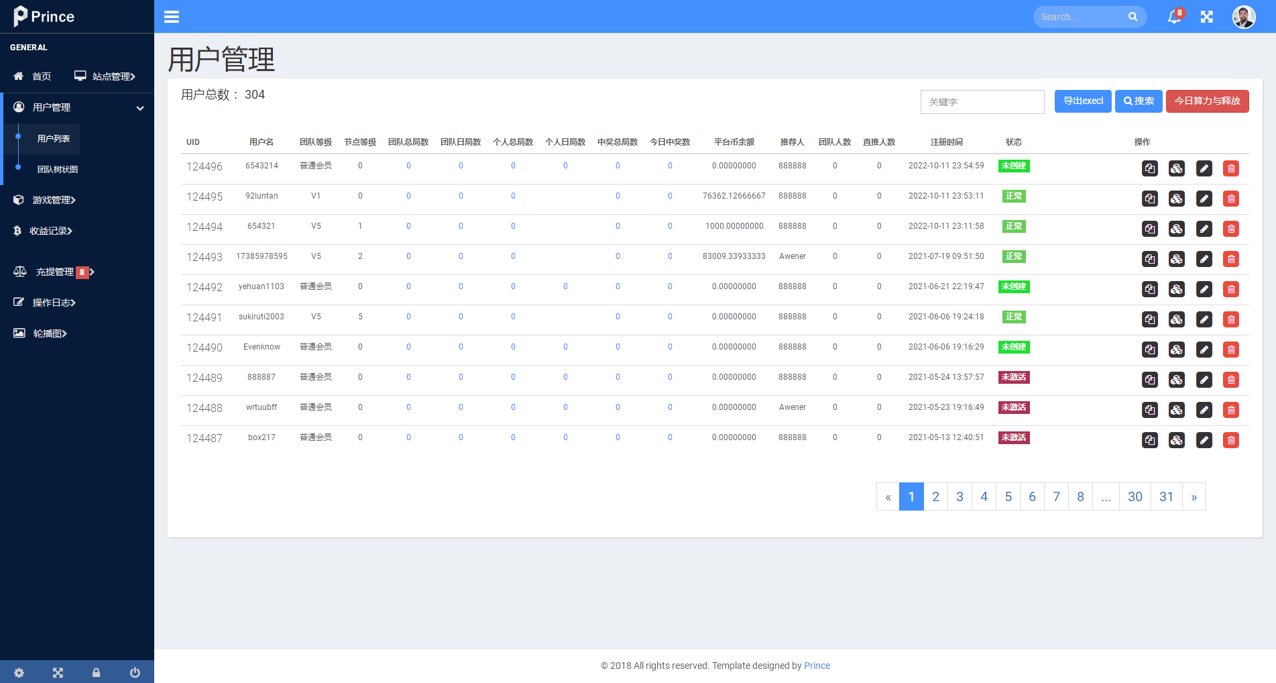Open the notifications bell
The image size is (1276, 683).
(1174, 17)
